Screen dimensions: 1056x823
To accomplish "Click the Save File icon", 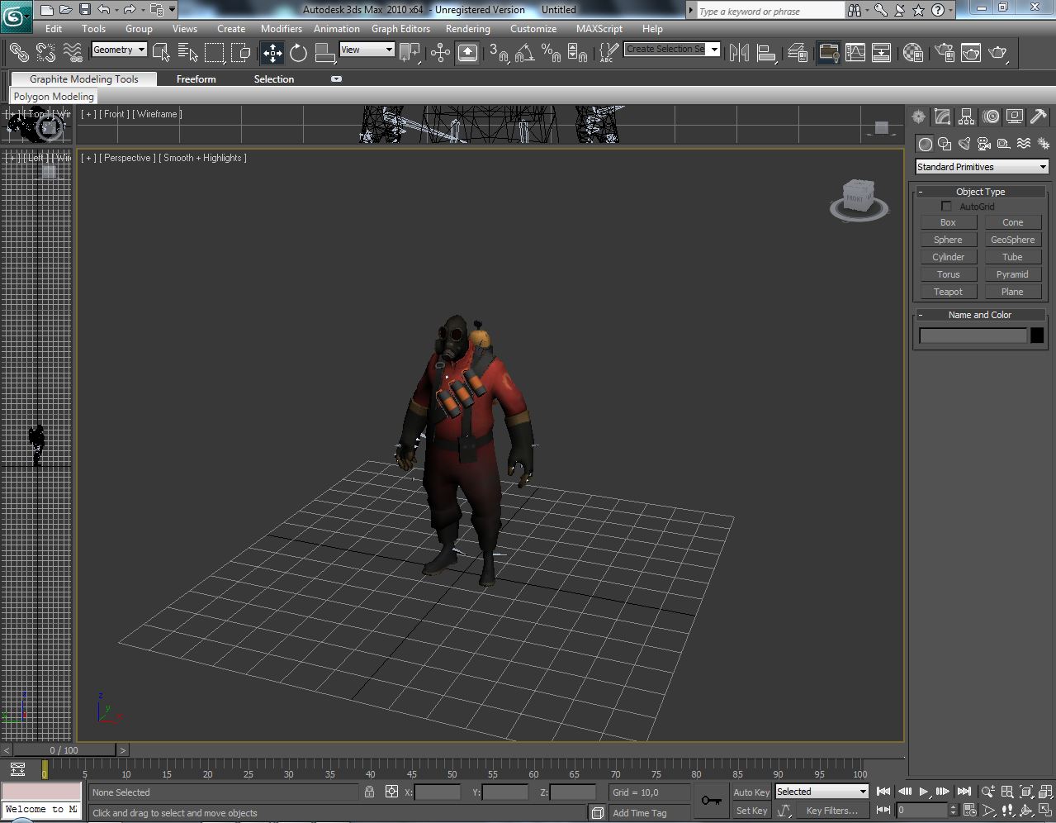I will click(x=85, y=10).
